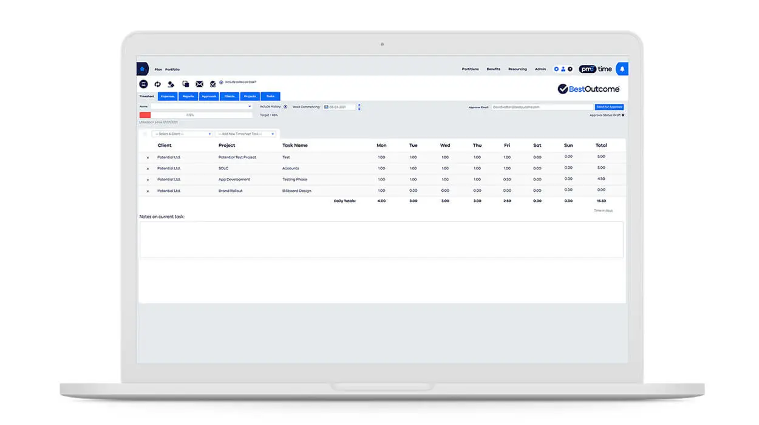
Task: Delete the Brand Rollout row
Action: pyautogui.click(x=148, y=191)
